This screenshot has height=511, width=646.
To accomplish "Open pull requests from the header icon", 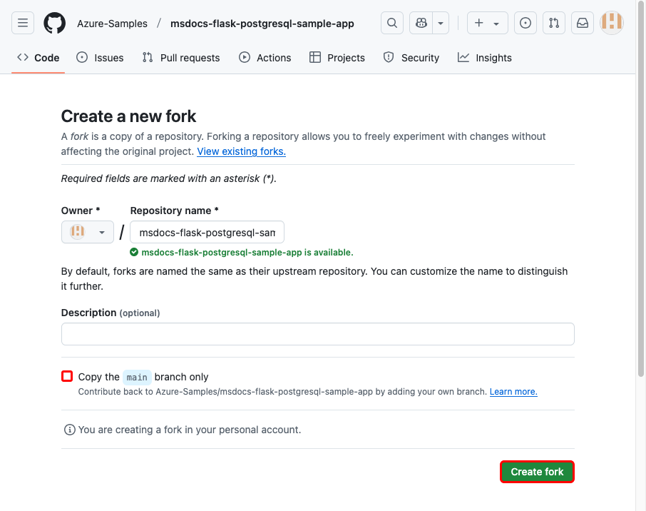I will [554, 22].
